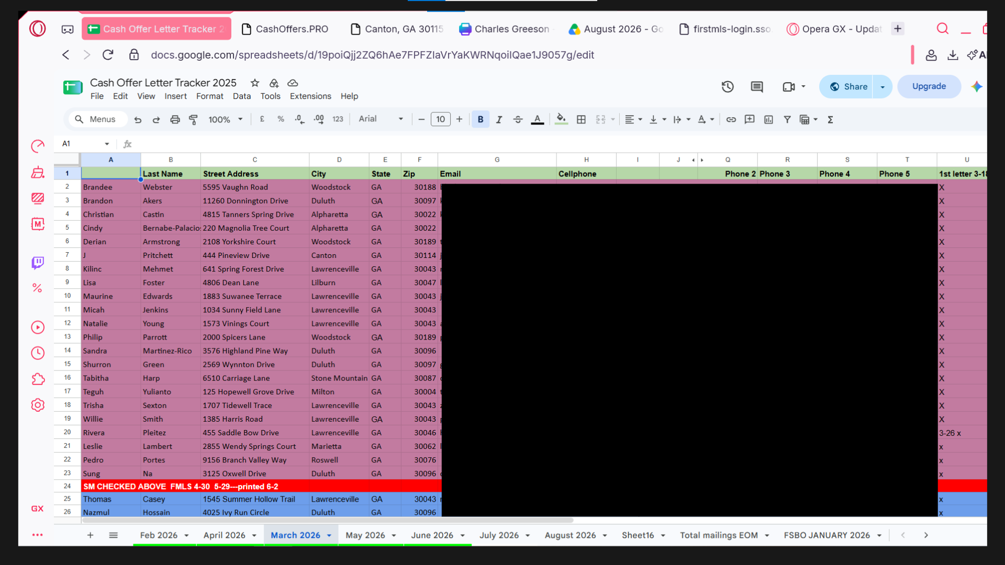This screenshot has height=565, width=1005.
Task: Open Name Box dropdown arrow
Action: 107,144
